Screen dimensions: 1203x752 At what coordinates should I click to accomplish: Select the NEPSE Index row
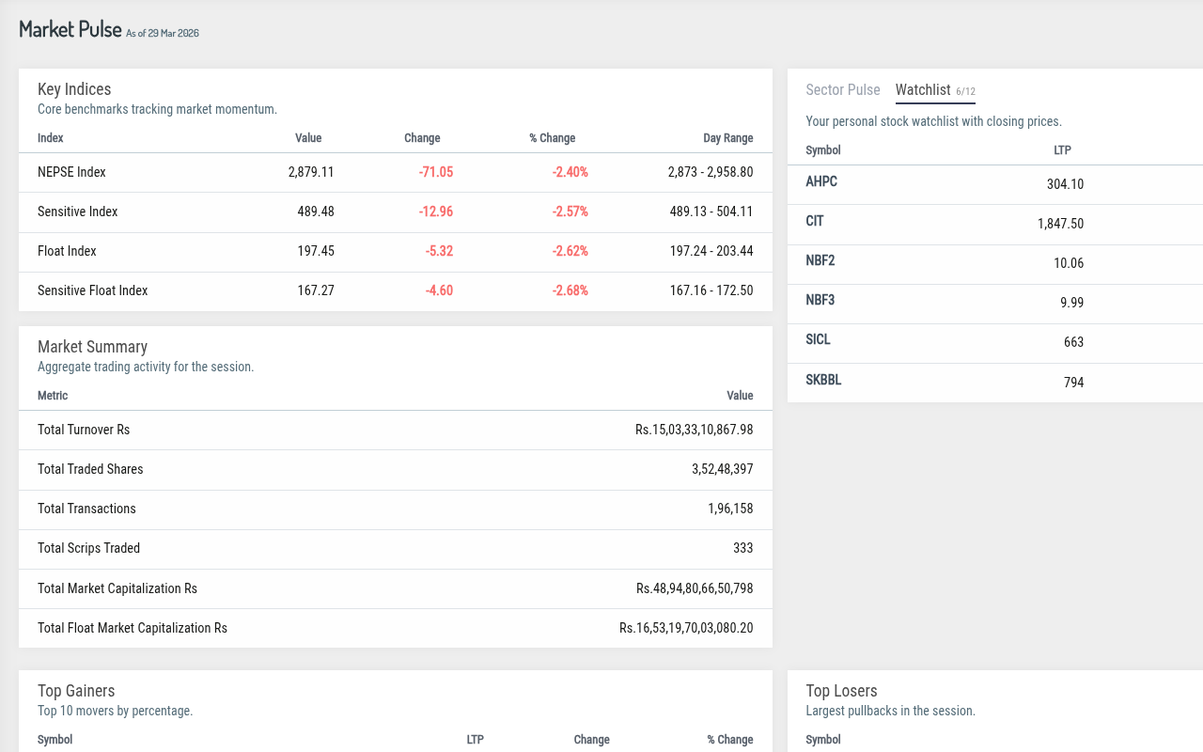[x=396, y=172]
